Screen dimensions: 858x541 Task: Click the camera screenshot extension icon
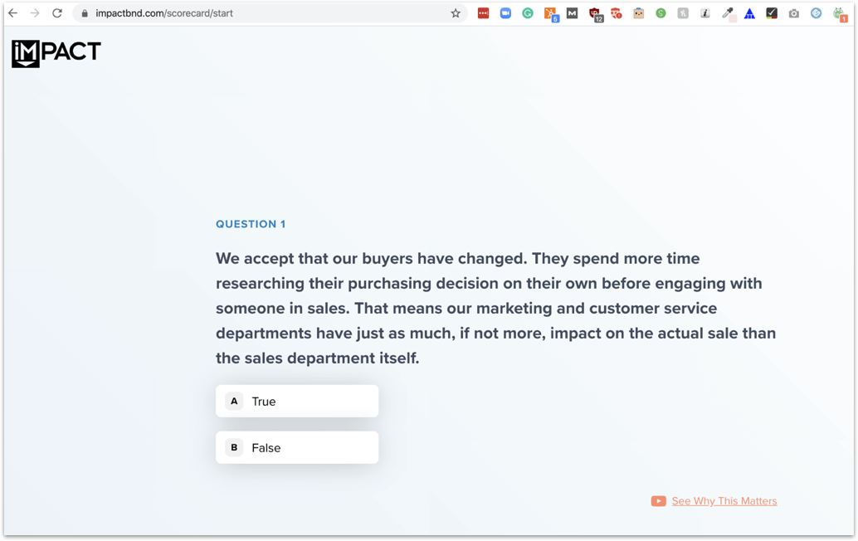pyautogui.click(x=793, y=13)
